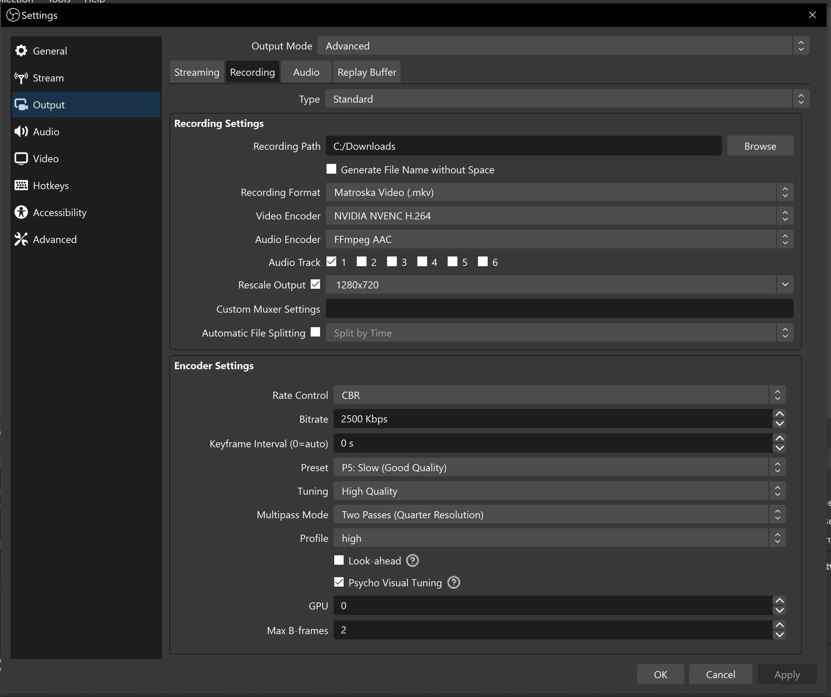Uncheck Audio Track 1
The width and height of the screenshot is (831, 697).
pos(331,262)
